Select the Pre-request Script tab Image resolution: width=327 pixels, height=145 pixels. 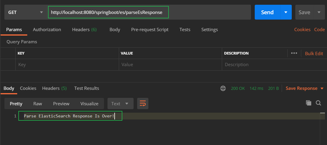pos(150,30)
